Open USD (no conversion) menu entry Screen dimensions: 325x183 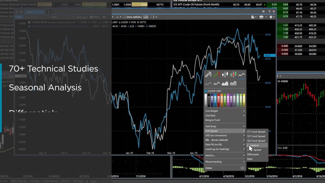pyautogui.click(x=225, y=135)
